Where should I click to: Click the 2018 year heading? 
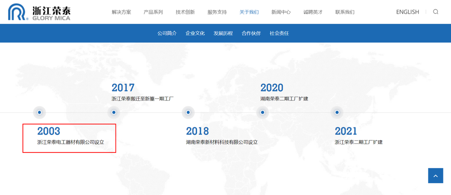tap(197, 131)
